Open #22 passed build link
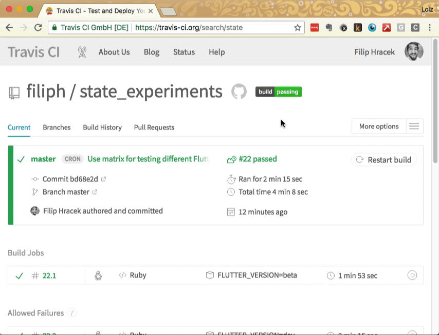 pos(258,159)
